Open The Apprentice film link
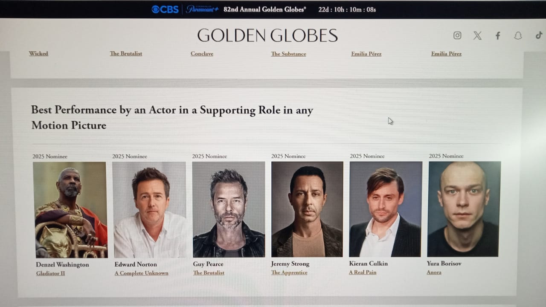 [289, 272]
